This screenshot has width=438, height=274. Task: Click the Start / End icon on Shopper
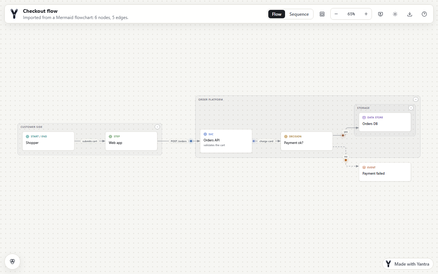click(27, 137)
